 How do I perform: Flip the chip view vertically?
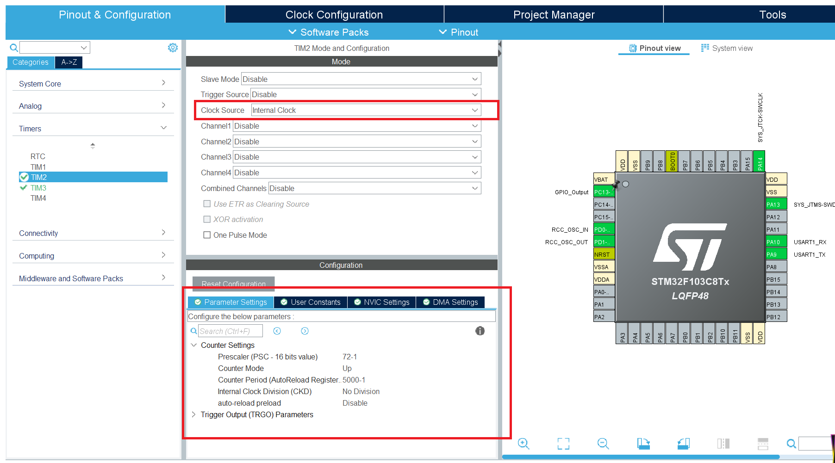(x=763, y=444)
